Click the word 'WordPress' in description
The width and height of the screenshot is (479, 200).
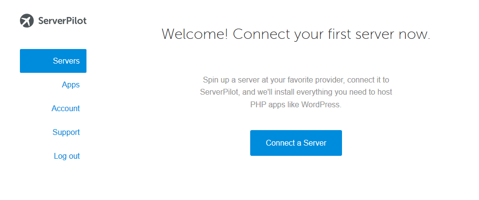(x=321, y=104)
